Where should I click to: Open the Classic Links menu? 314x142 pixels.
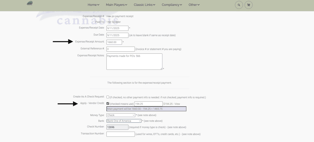tap(144, 5)
